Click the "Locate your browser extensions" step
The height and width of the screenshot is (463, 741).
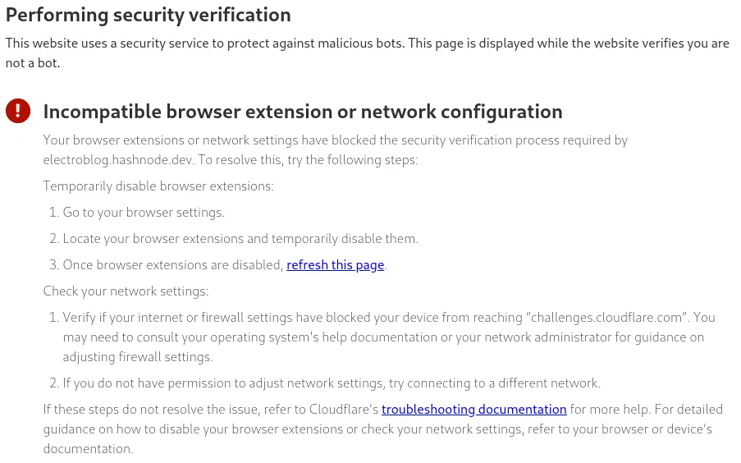240,239
